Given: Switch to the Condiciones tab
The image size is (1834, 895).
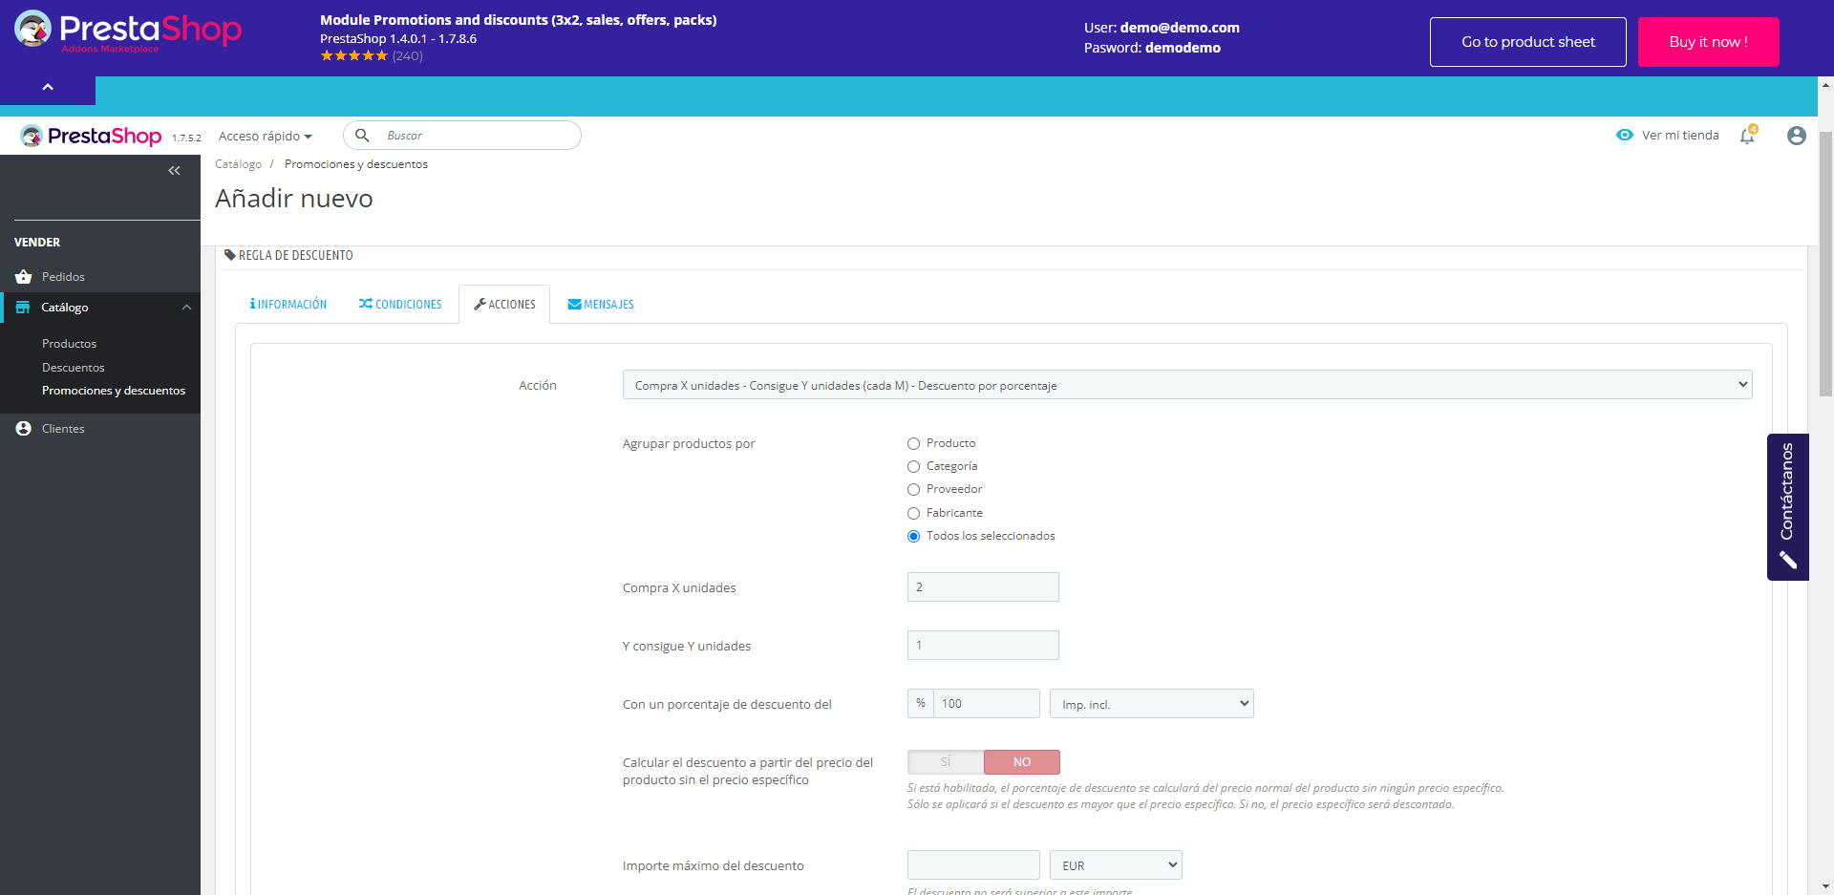Looking at the screenshot, I should (400, 305).
